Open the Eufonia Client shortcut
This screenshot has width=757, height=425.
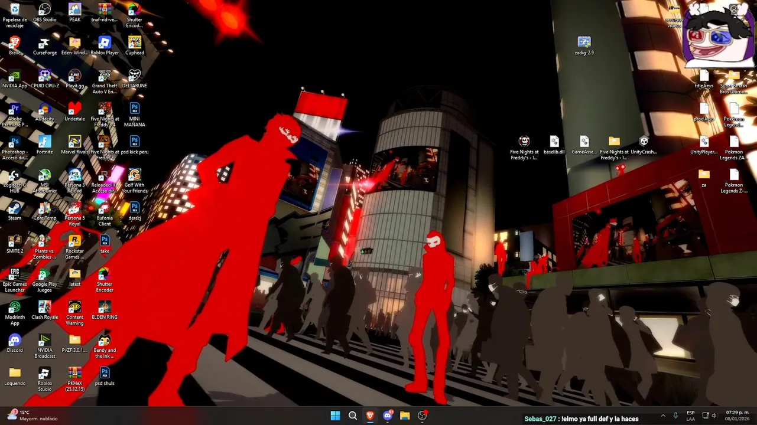(105, 214)
